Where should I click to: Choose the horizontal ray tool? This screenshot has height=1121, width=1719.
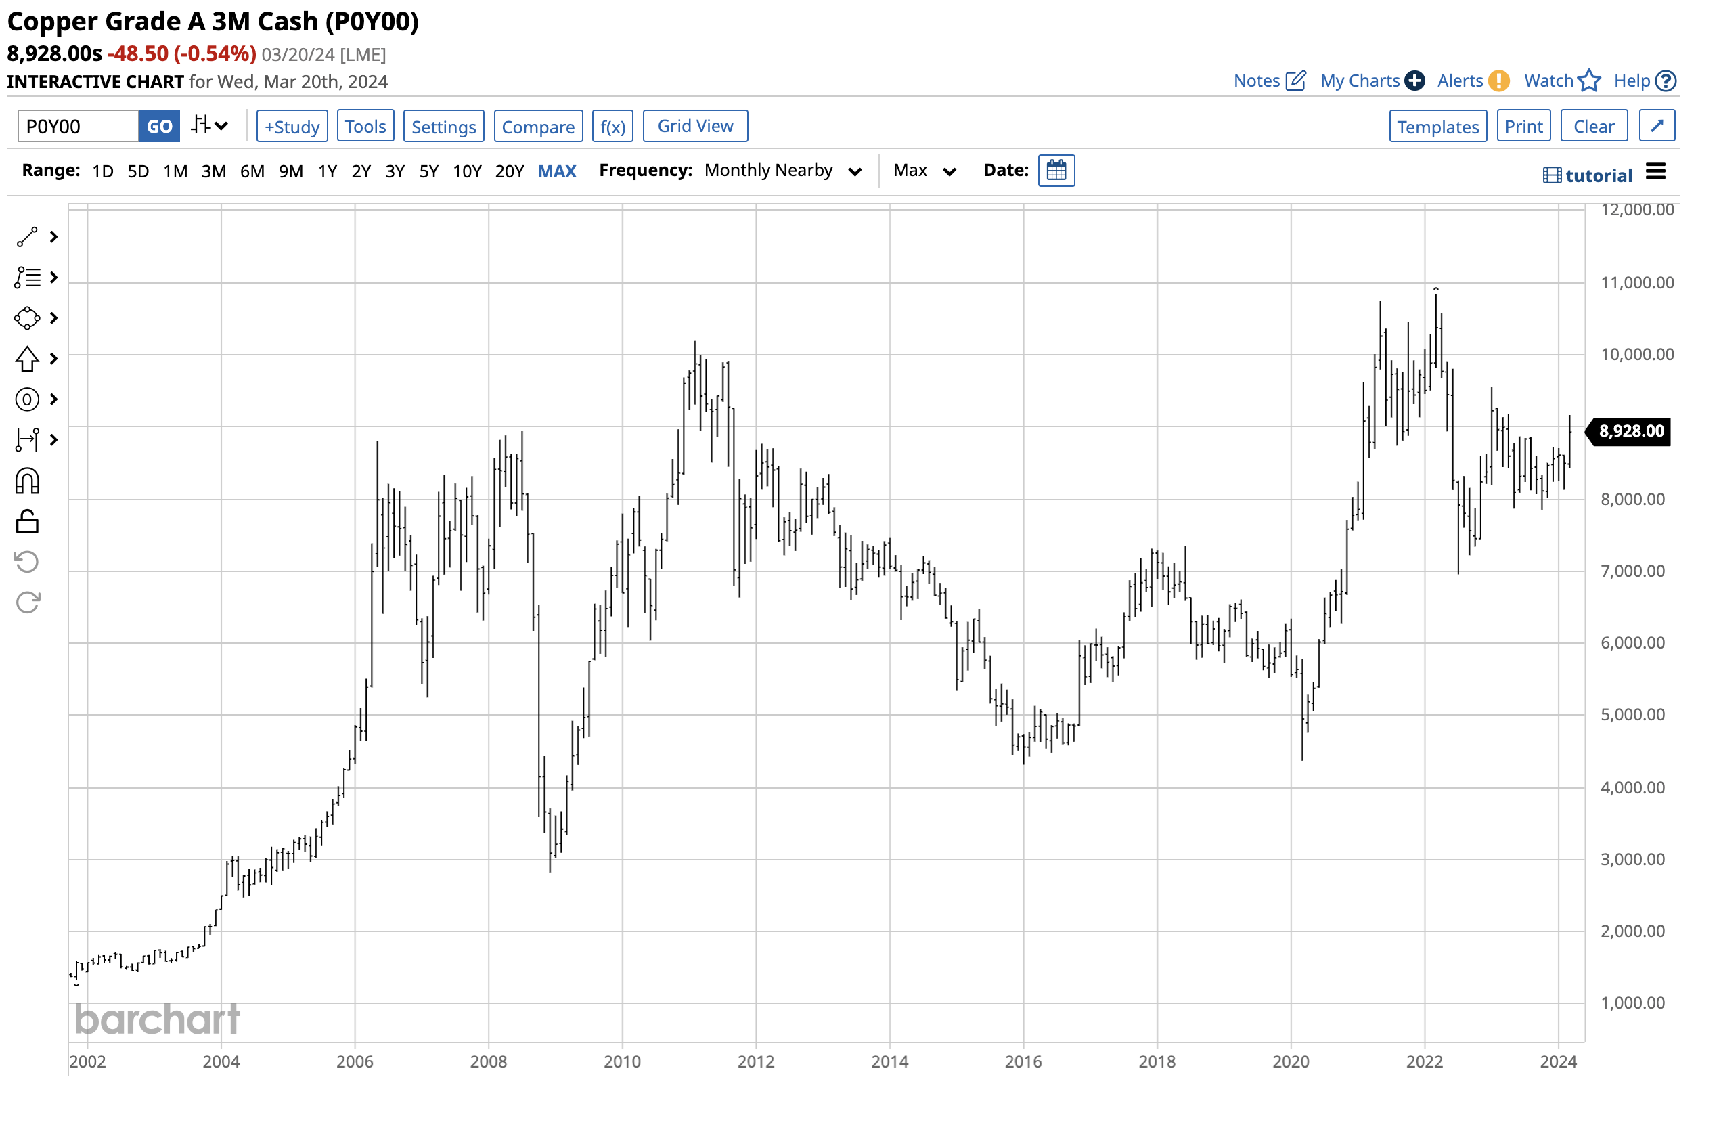[28, 440]
